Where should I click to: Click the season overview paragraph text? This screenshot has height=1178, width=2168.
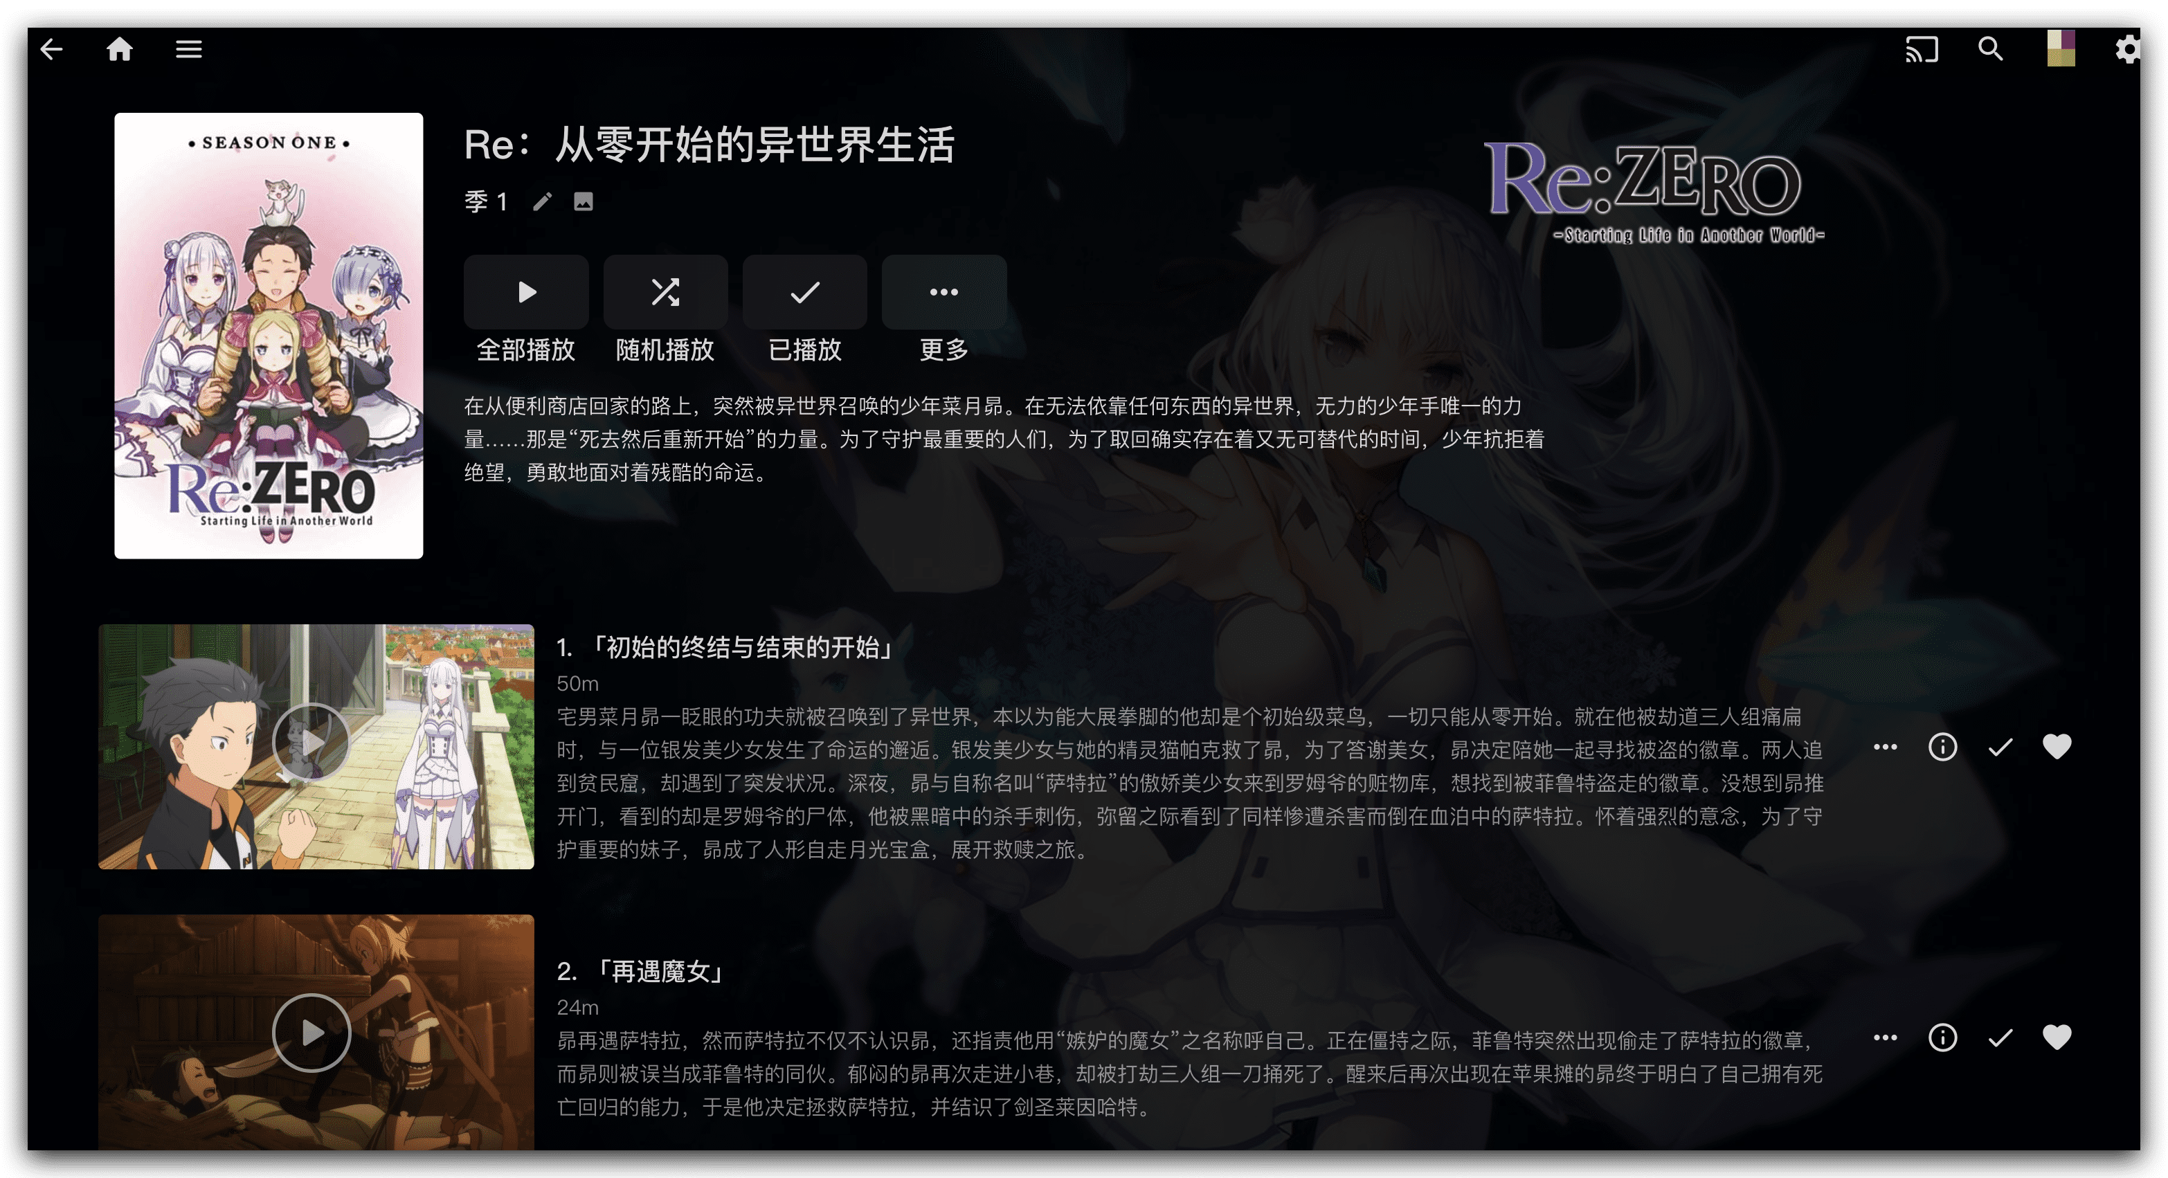[1004, 440]
